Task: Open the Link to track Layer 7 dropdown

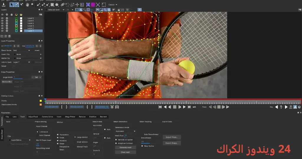Action: pyautogui.click(x=22, y=62)
